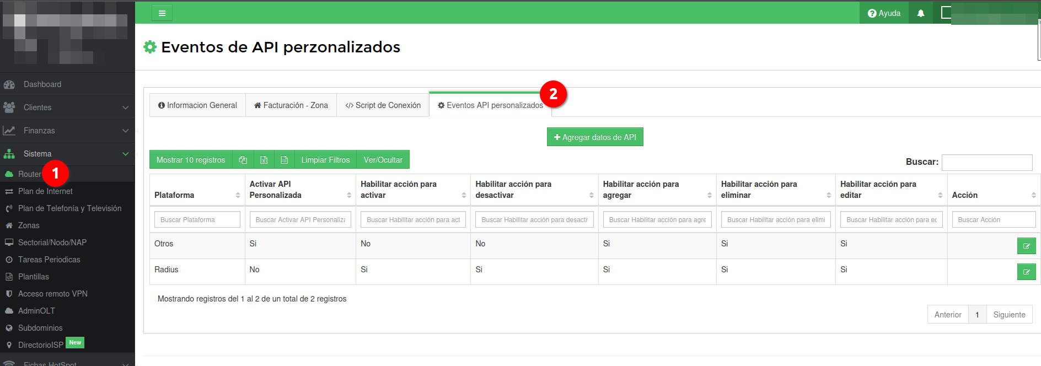Click the copy to clipboard icon

click(x=243, y=160)
